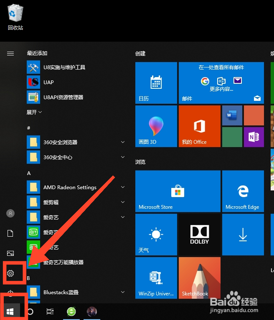Viewport: 274px width, 320px height.
Task: Open the 360安全浏览器 folder entry
Action: [x=76, y=142]
